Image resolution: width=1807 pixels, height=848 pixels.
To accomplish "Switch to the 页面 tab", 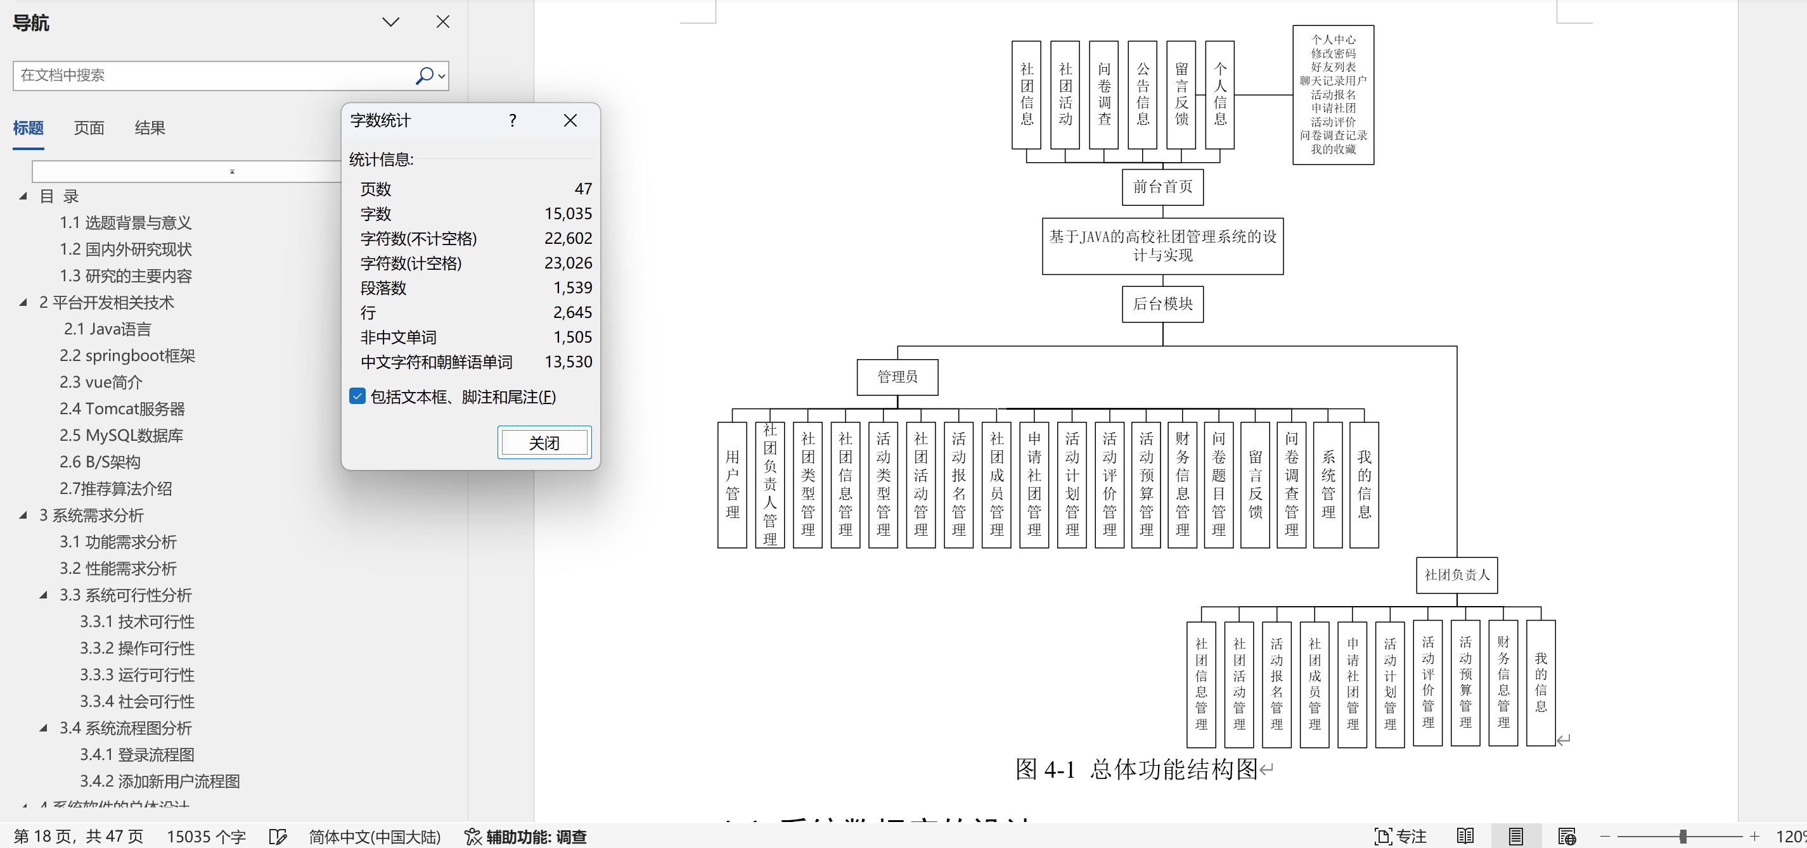I will [89, 129].
